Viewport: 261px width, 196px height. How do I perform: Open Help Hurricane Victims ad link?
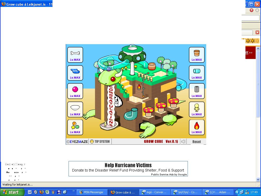coord(128,165)
